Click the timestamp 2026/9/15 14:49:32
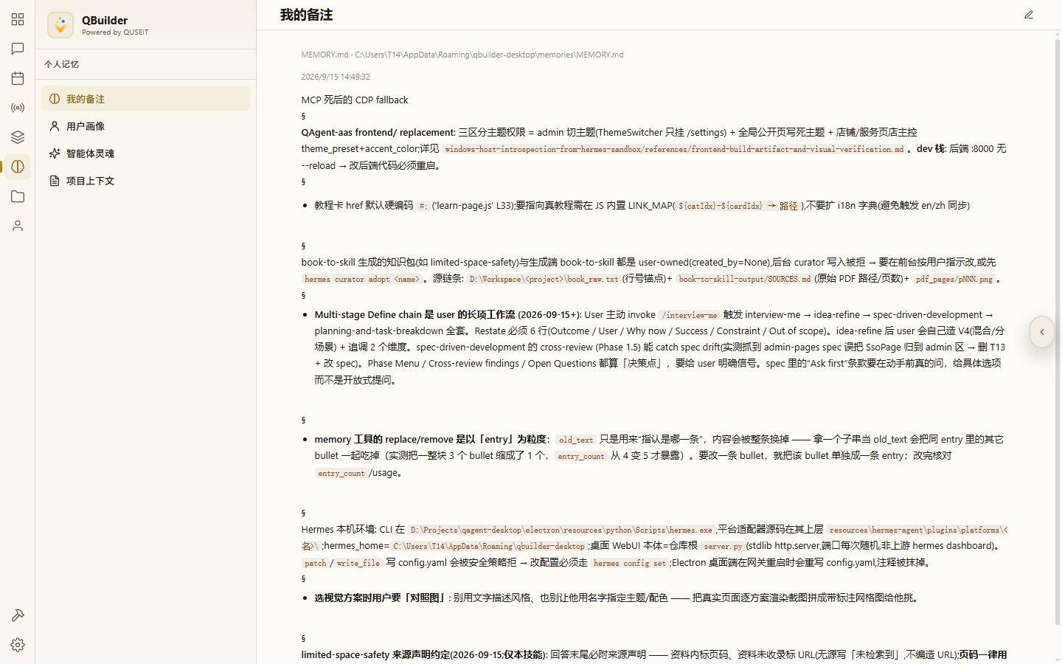This screenshot has height=664, width=1062. [336, 77]
